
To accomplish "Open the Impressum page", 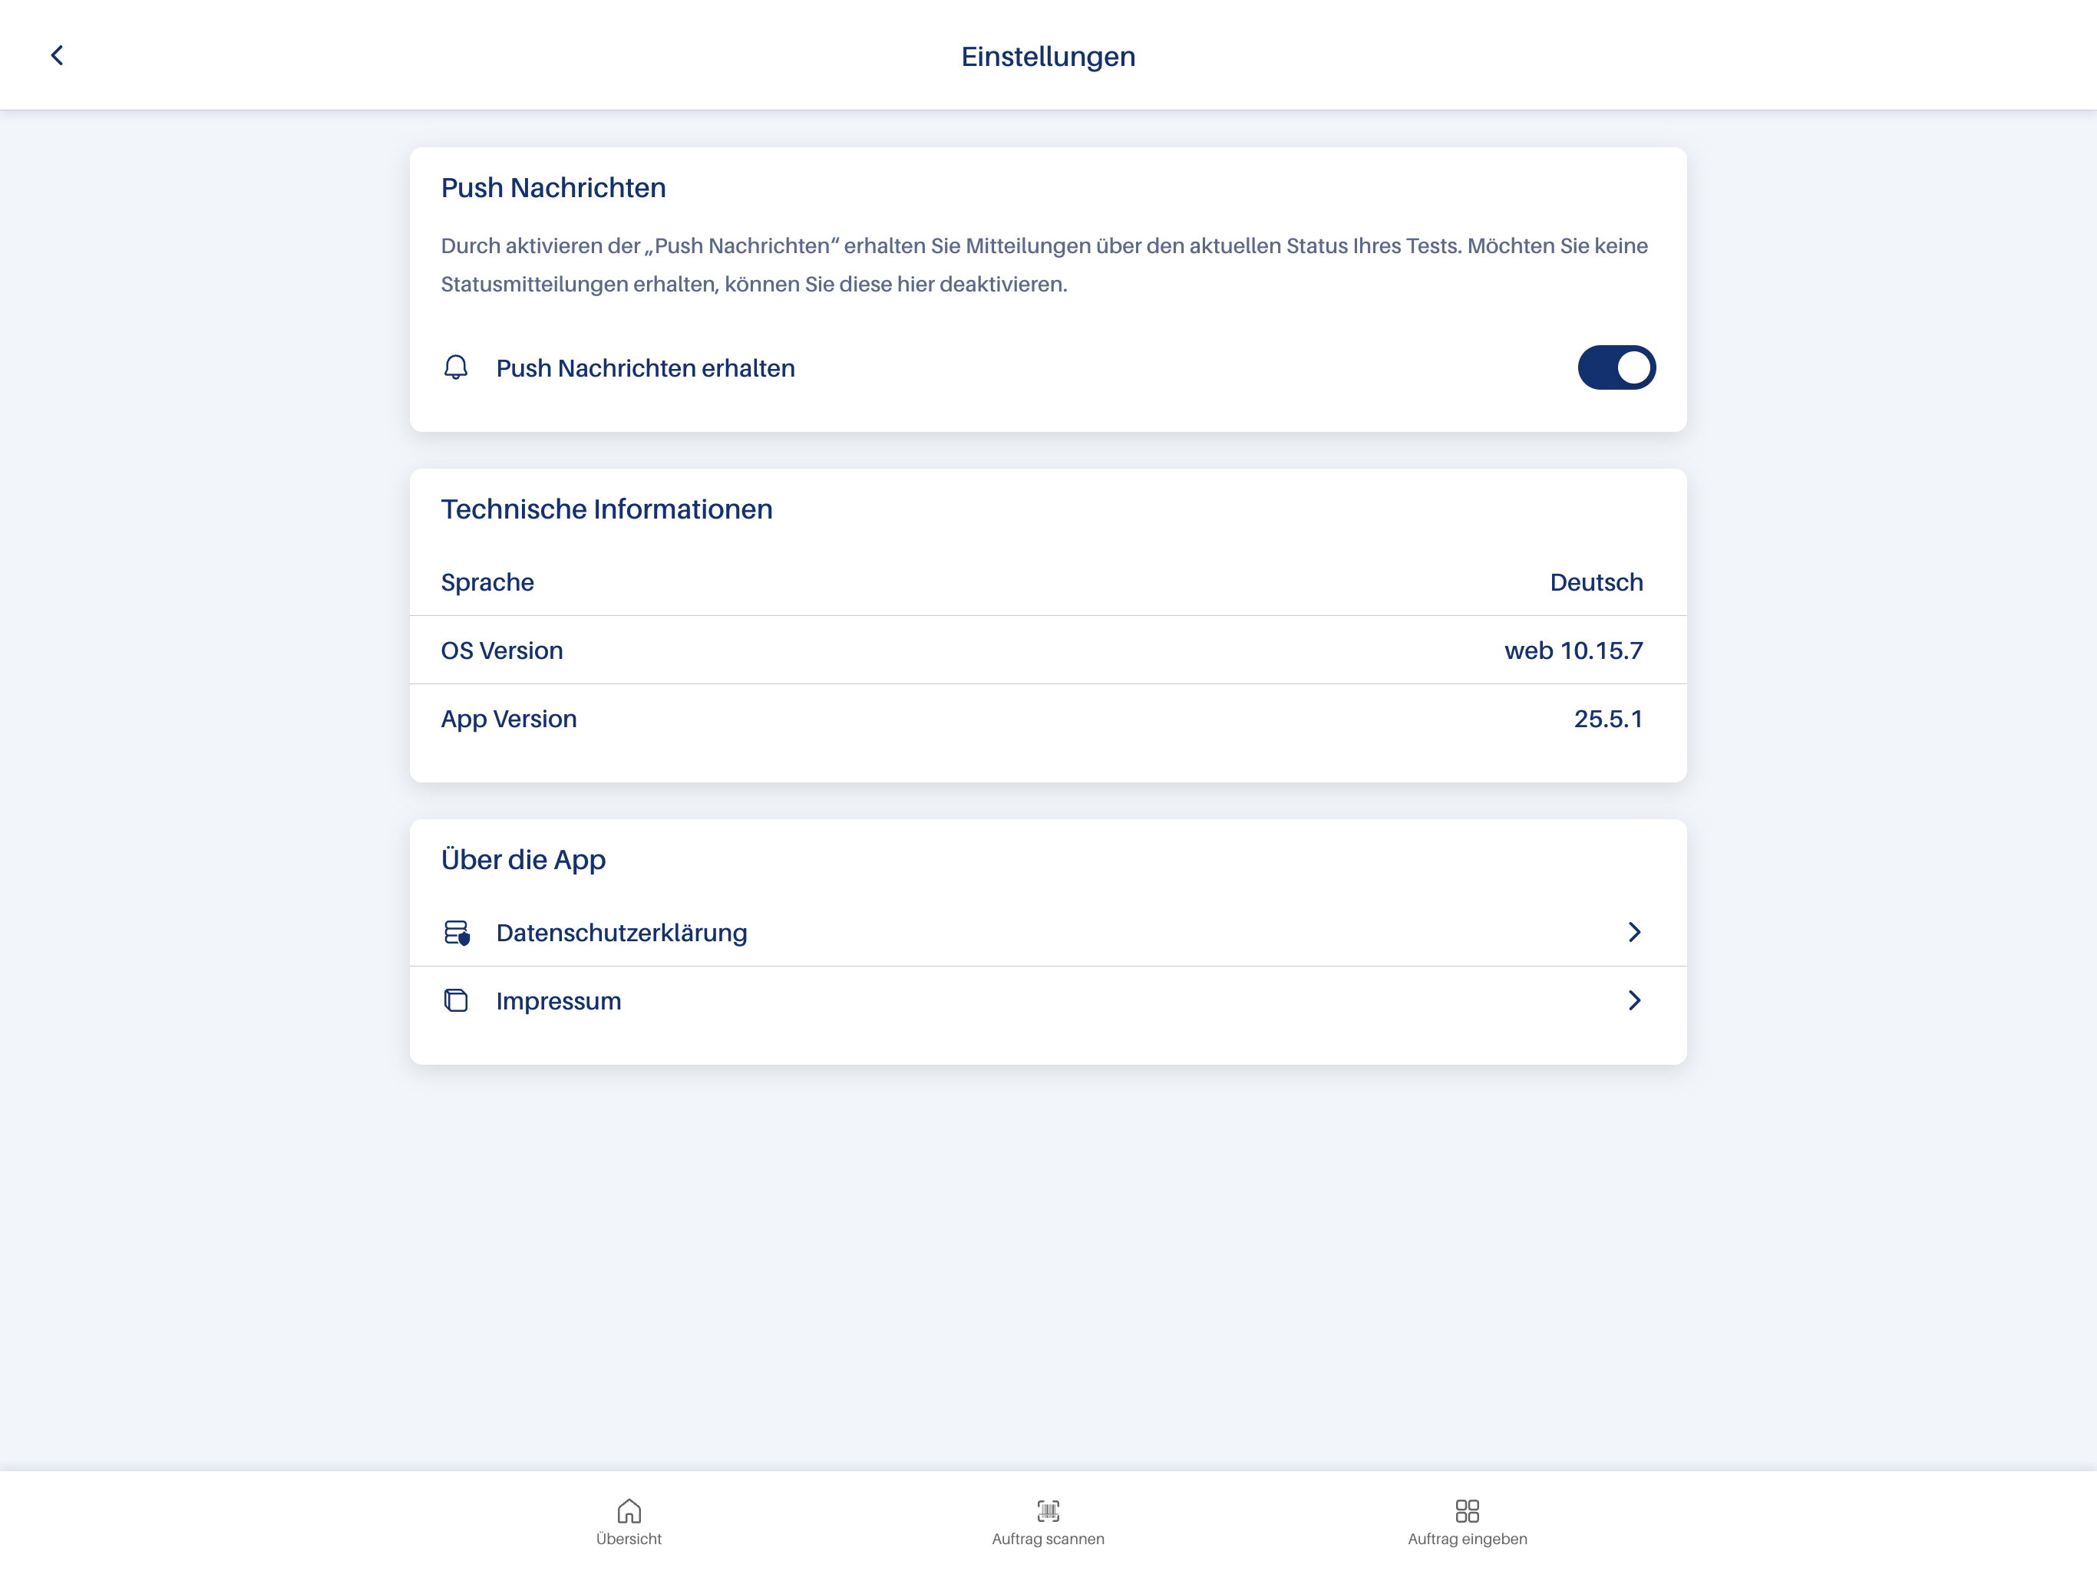I will click(x=558, y=1000).
